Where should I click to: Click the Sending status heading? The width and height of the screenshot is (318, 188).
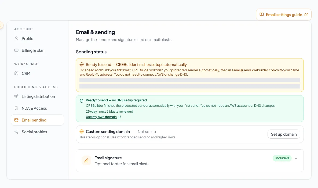[91, 52]
